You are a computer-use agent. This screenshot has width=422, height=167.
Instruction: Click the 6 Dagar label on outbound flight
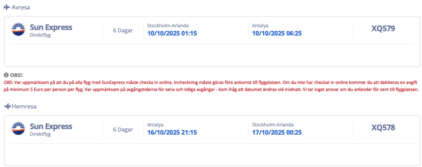tap(123, 30)
